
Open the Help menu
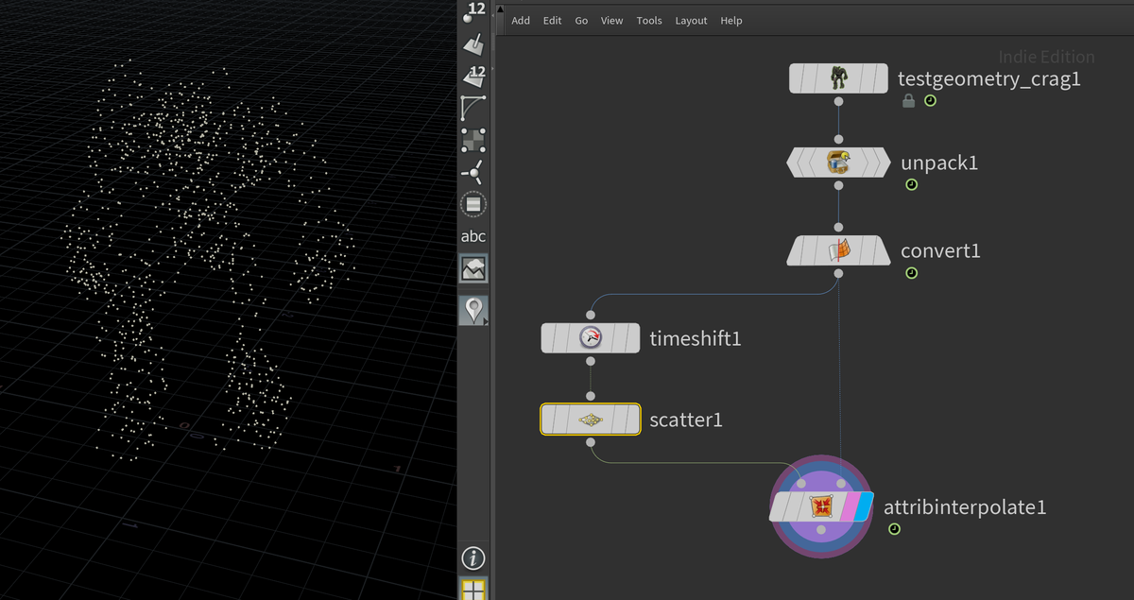tap(731, 21)
